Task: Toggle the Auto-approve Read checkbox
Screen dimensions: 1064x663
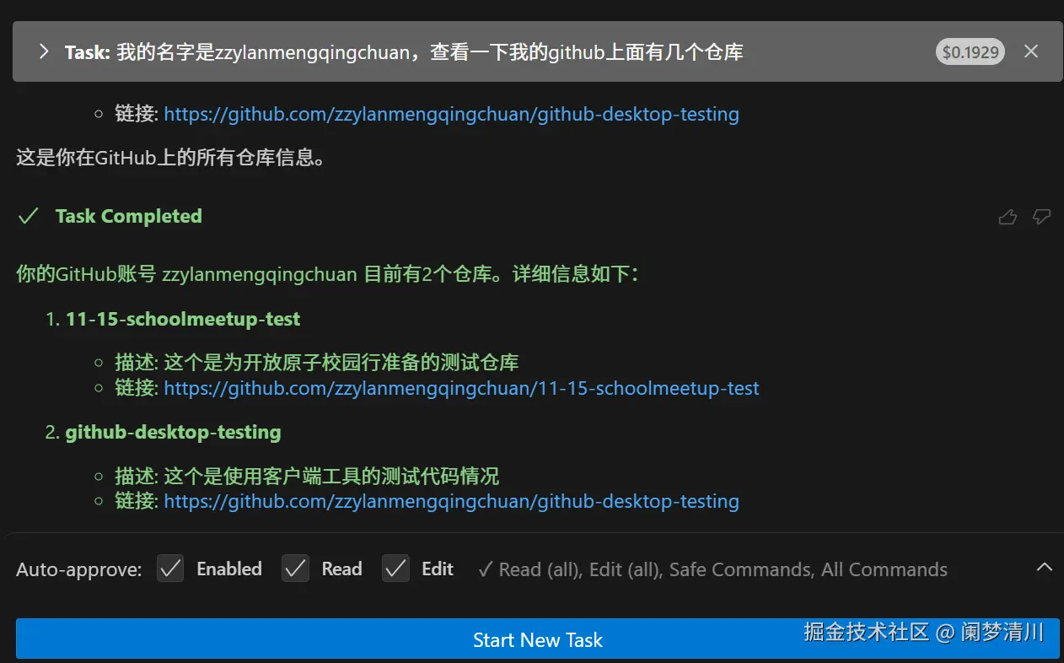Action: tap(295, 569)
